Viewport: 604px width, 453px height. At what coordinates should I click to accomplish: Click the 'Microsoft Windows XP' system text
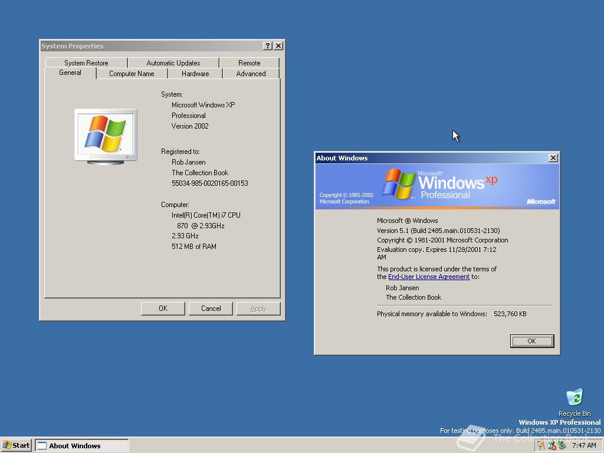click(203, 105)
